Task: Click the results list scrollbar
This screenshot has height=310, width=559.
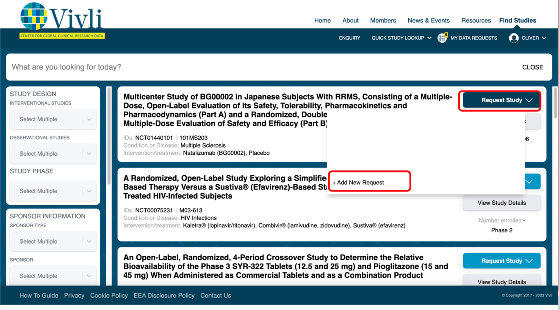Action: coord(555,103)
